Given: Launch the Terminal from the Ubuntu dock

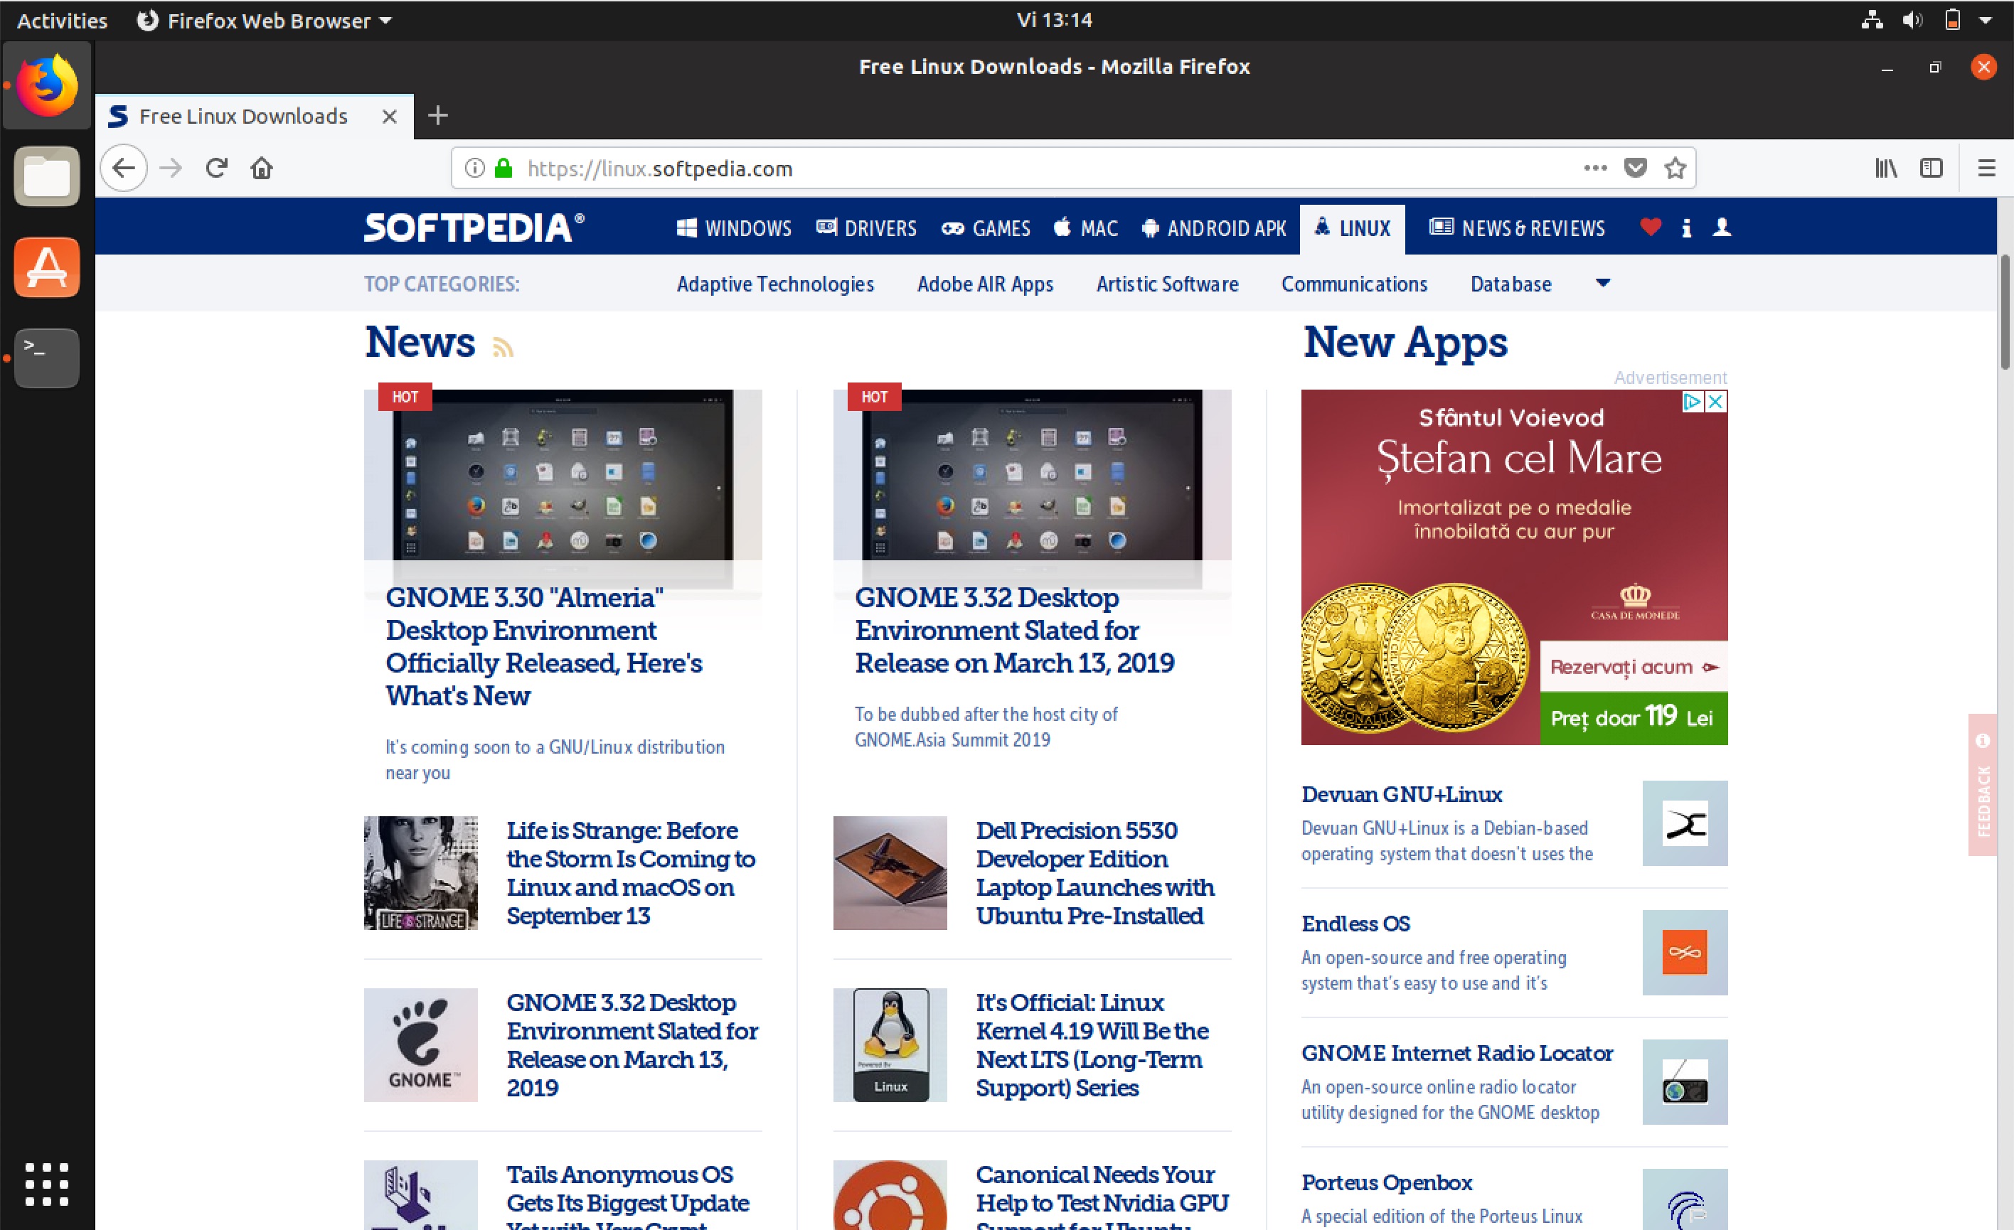Looking at the screenshot, I should 46,358.
